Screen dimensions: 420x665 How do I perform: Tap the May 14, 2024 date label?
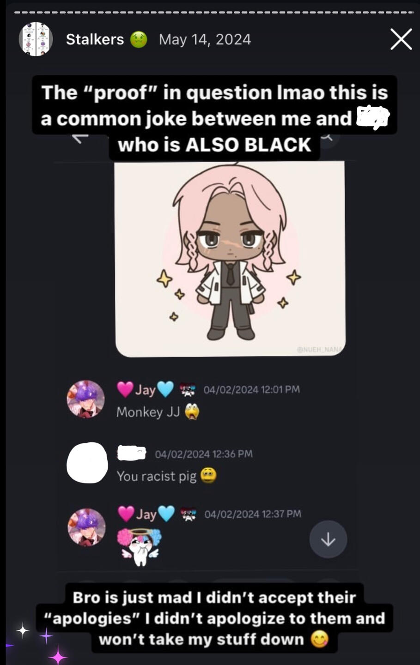(x=205, y=39)
